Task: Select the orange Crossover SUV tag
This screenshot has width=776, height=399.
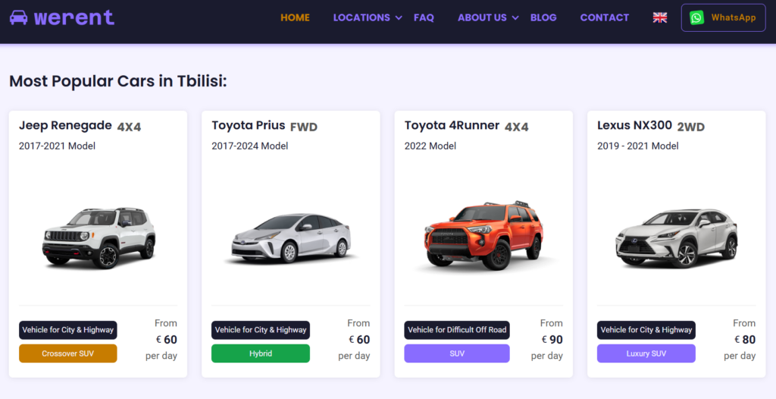Action: tap(68, 353)
